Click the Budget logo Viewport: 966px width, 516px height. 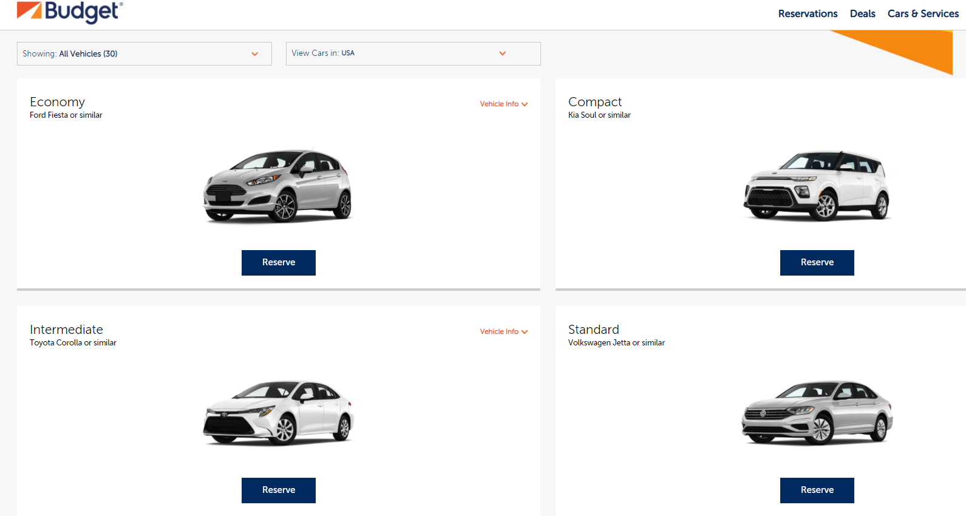coord(70,12)
